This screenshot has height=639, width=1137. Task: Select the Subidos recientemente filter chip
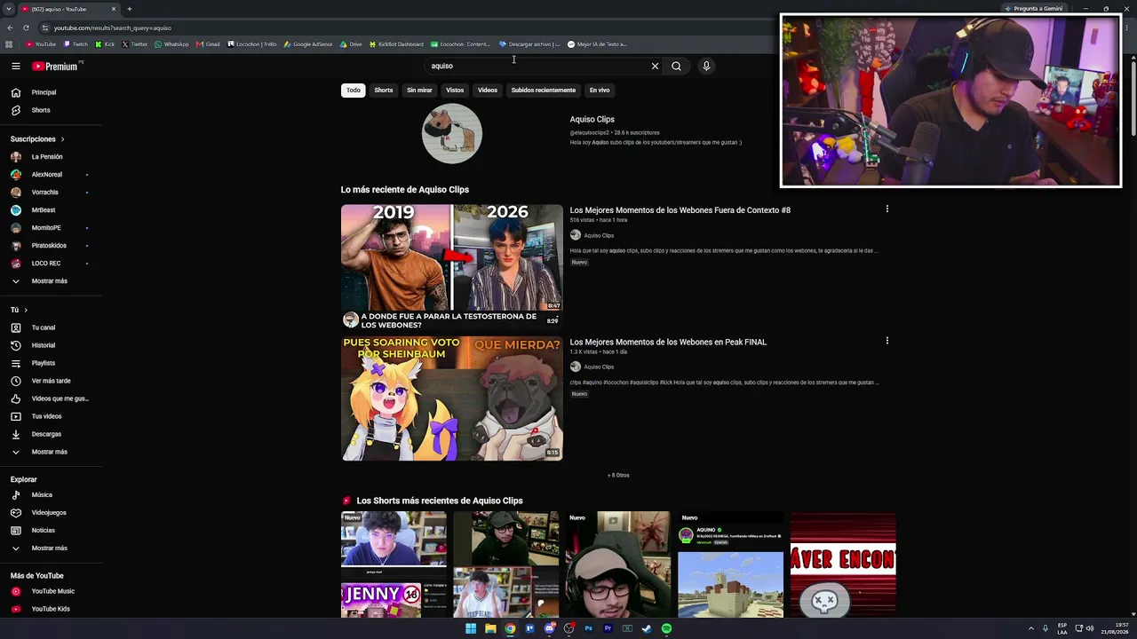pos(544,90)
